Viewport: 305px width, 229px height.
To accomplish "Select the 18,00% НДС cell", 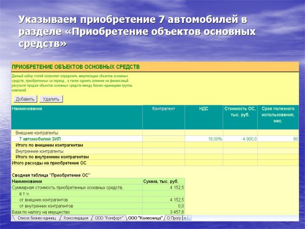I will pos(204,139).
